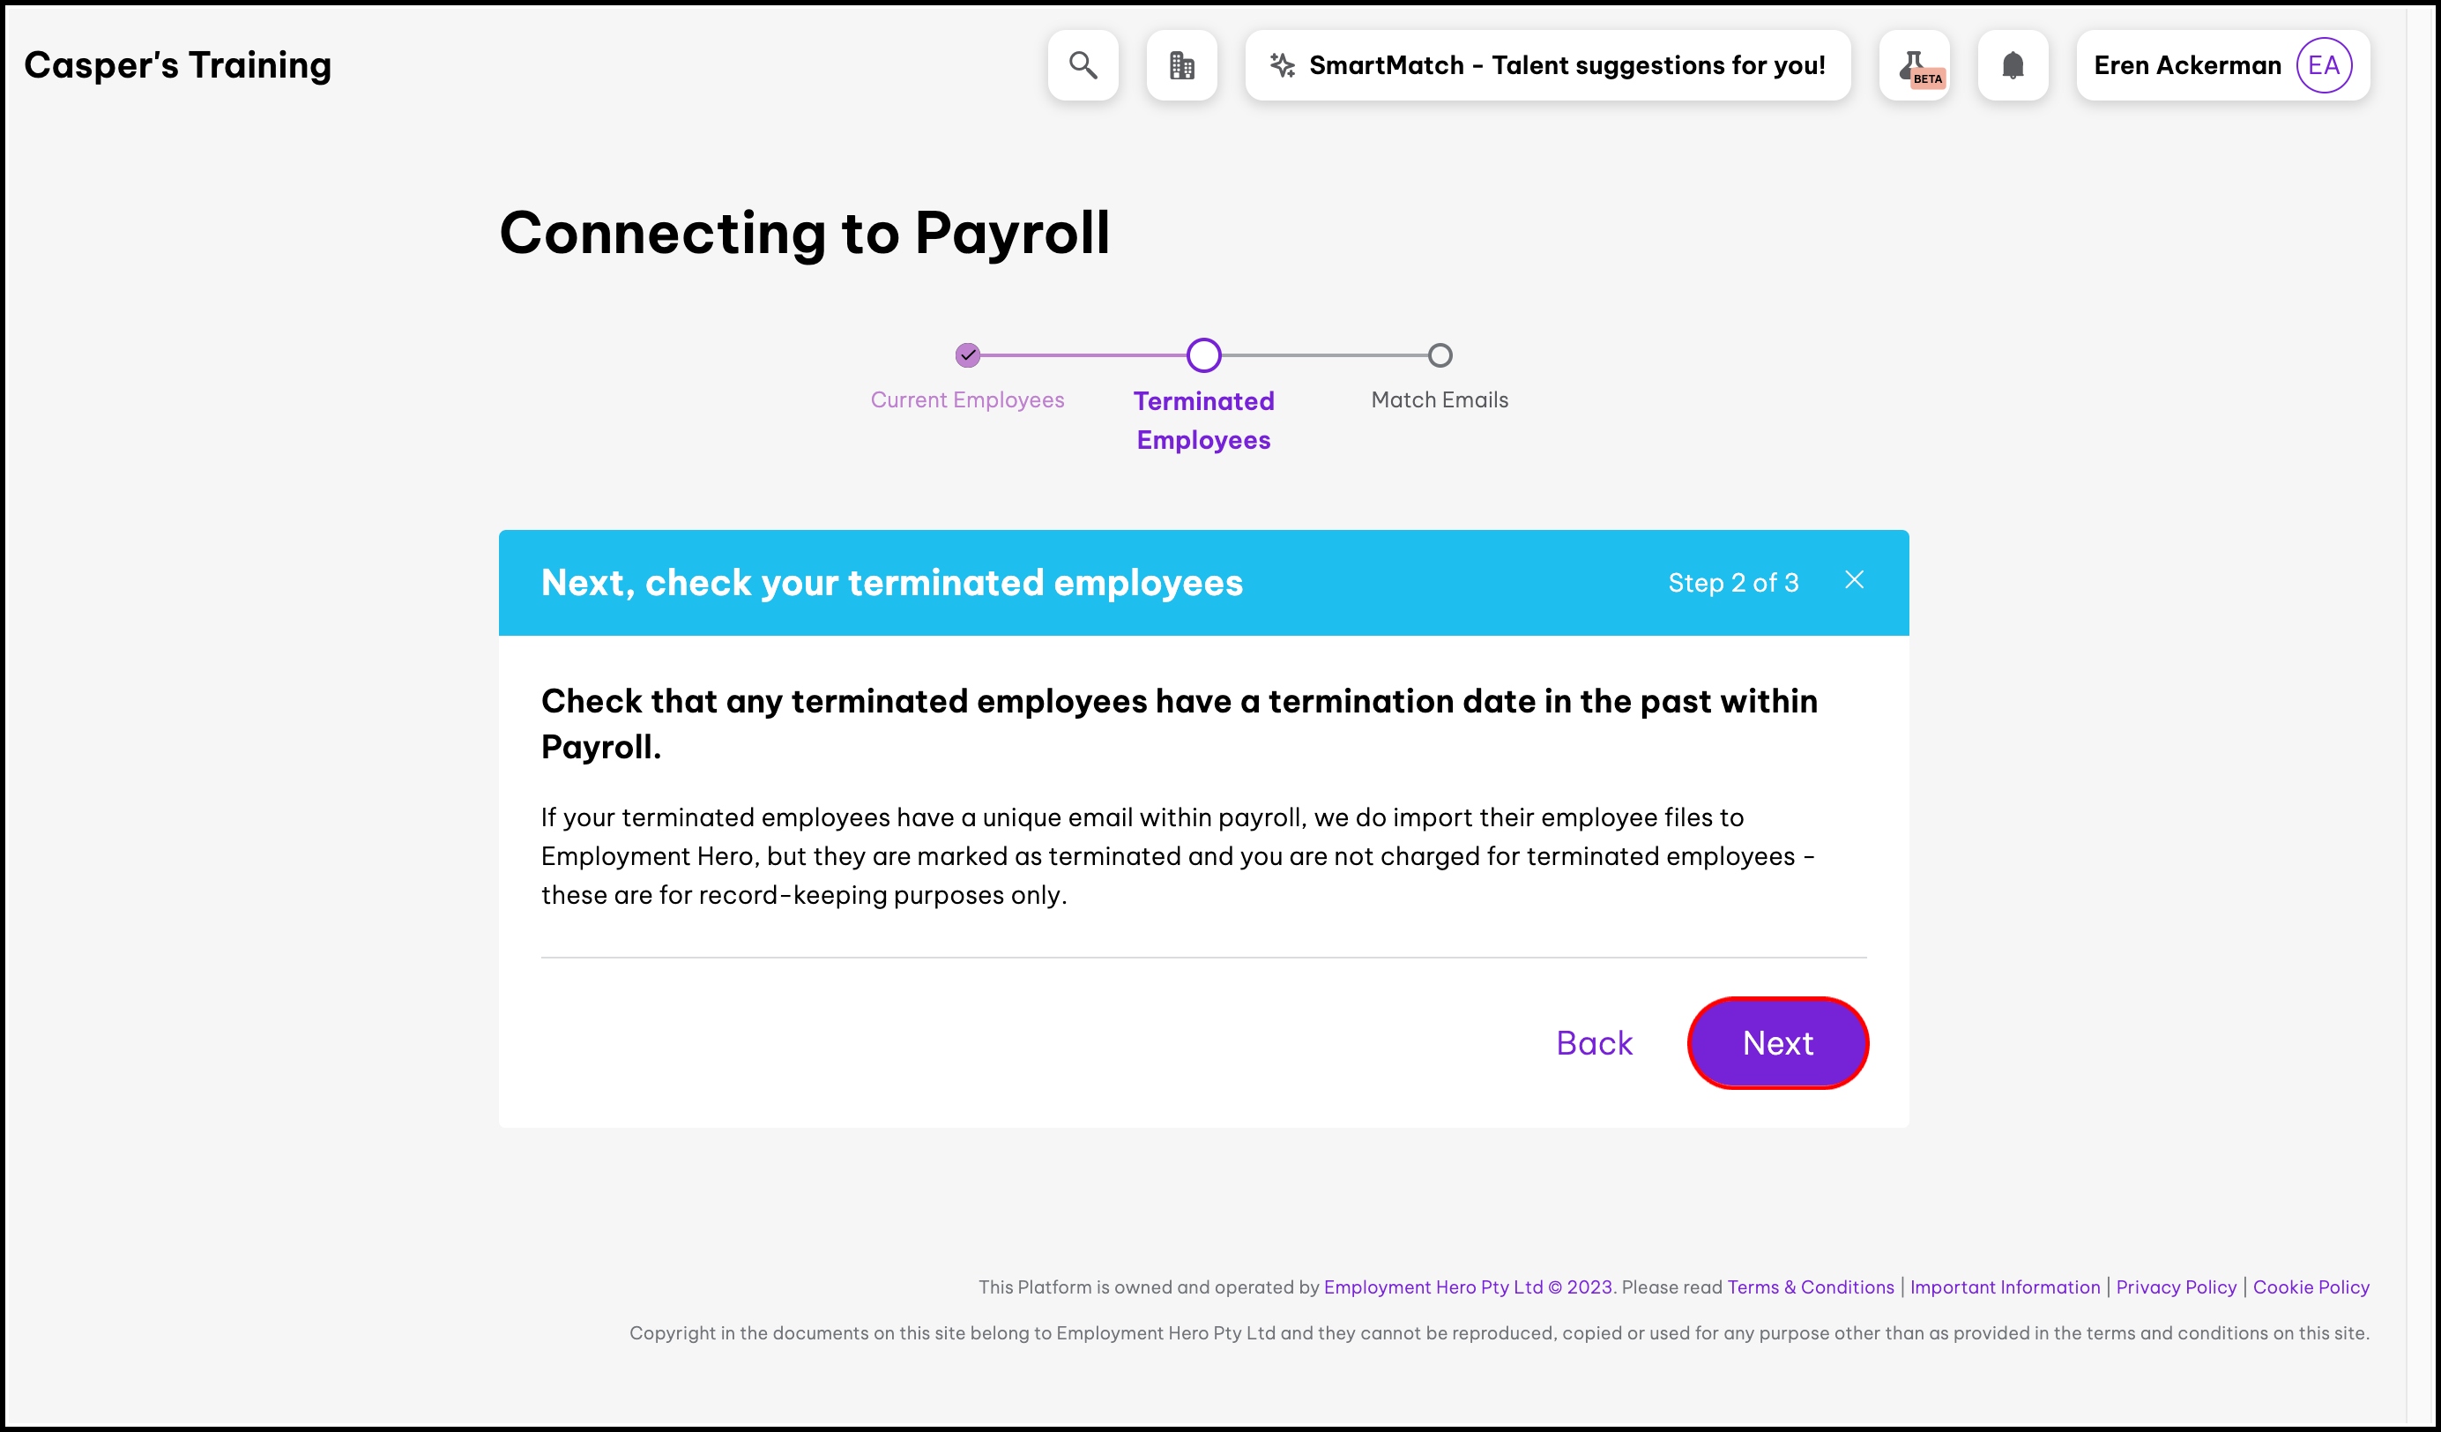
Task: Click the EA avatar circle
Action: pyautogui.click(x=2324, y=65)
